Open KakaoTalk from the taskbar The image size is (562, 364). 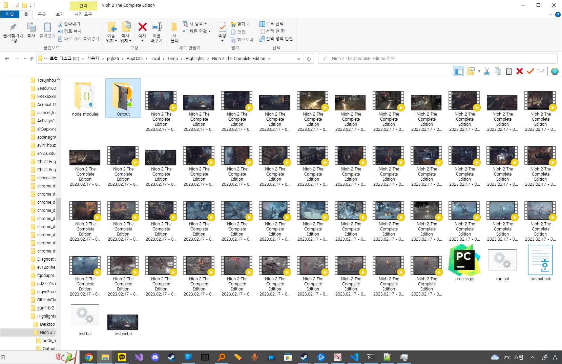(x=122, y=357)
